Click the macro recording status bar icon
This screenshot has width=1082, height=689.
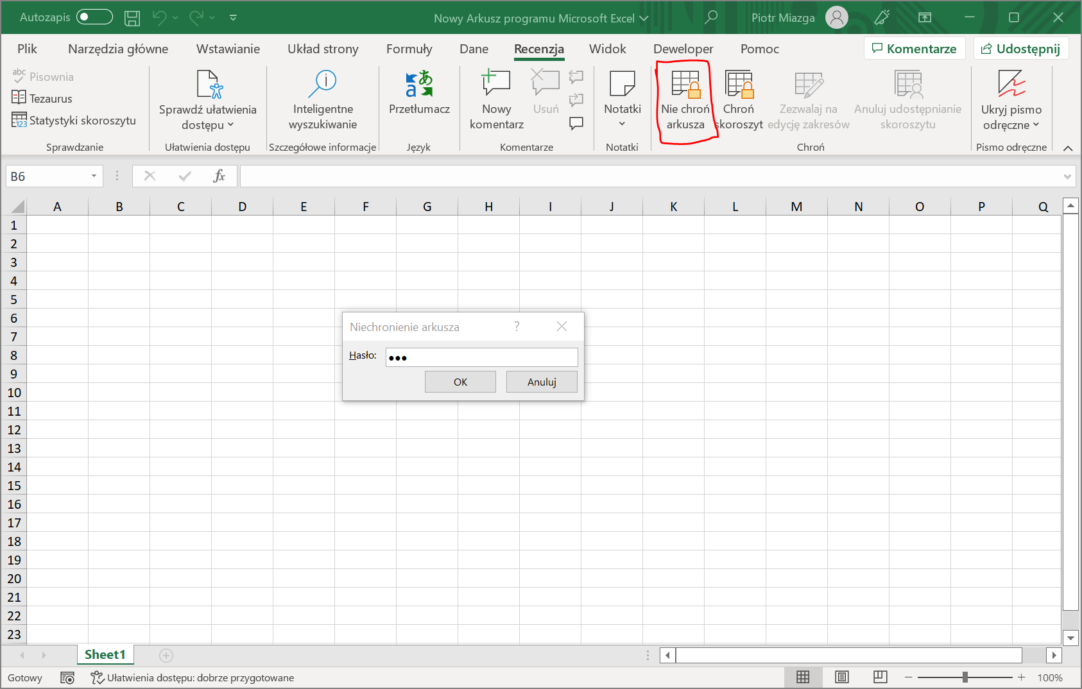pyautogui.click(x=67, y=677)
